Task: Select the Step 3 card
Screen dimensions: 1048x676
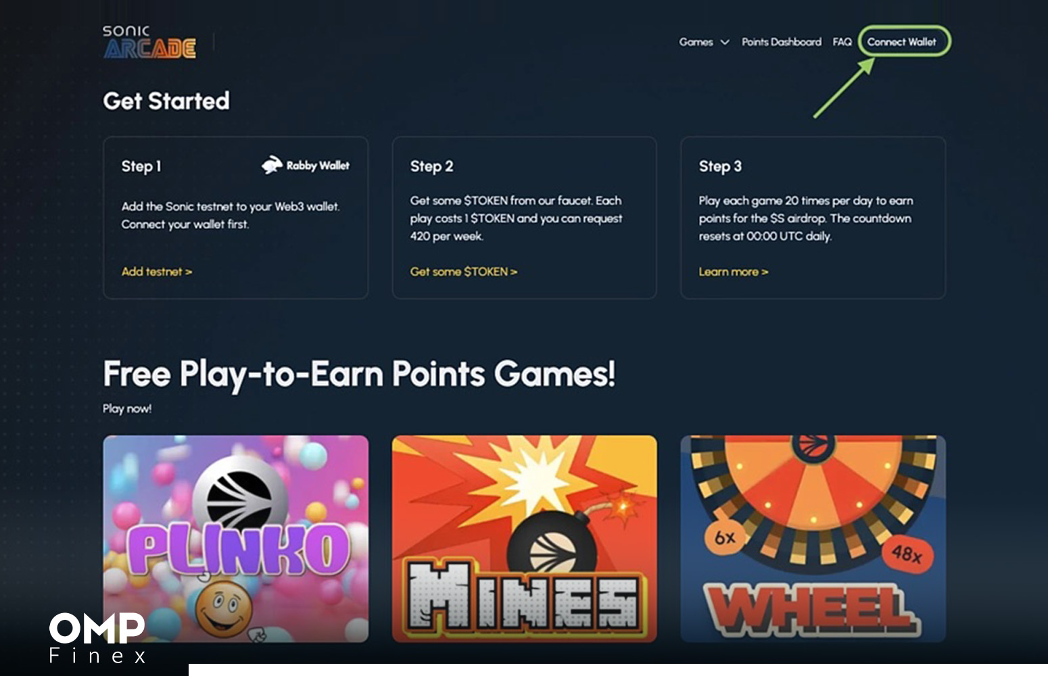Action: (813, 218)
